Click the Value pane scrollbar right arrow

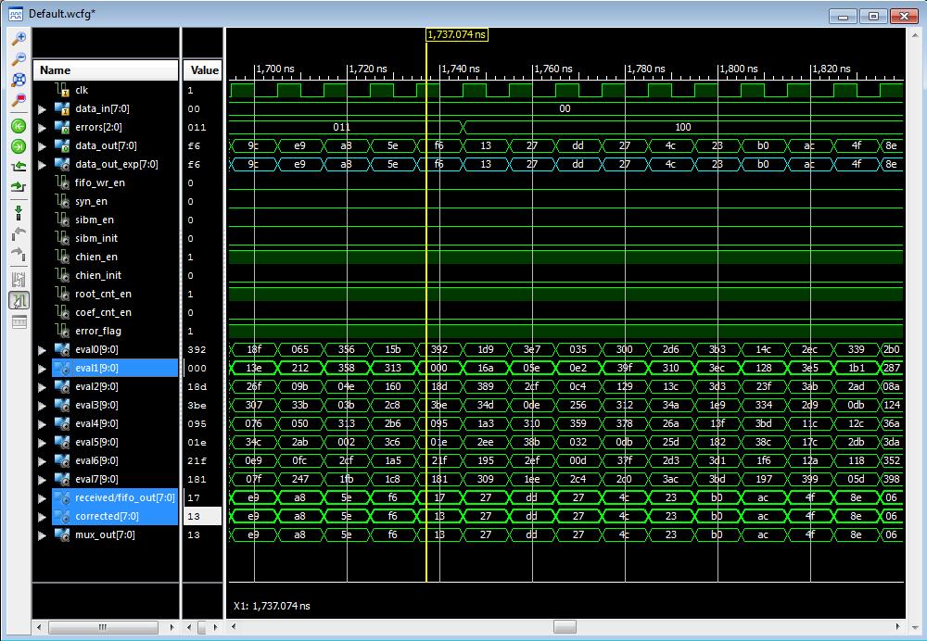tap(215, 627)
